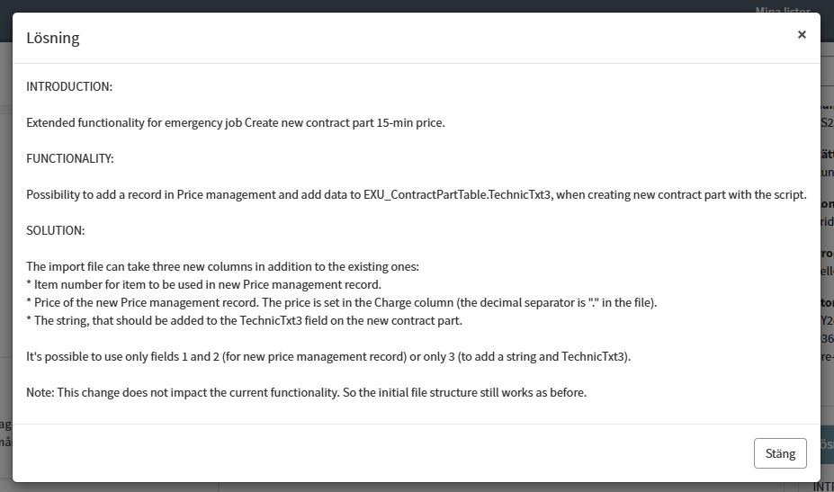Click the 'Possibility to add a record' sentence
834x492 pixels.
pos(99,194)
